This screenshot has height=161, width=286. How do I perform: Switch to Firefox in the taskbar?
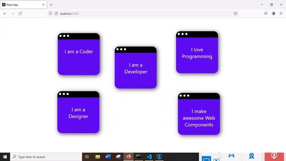point(128,157)
